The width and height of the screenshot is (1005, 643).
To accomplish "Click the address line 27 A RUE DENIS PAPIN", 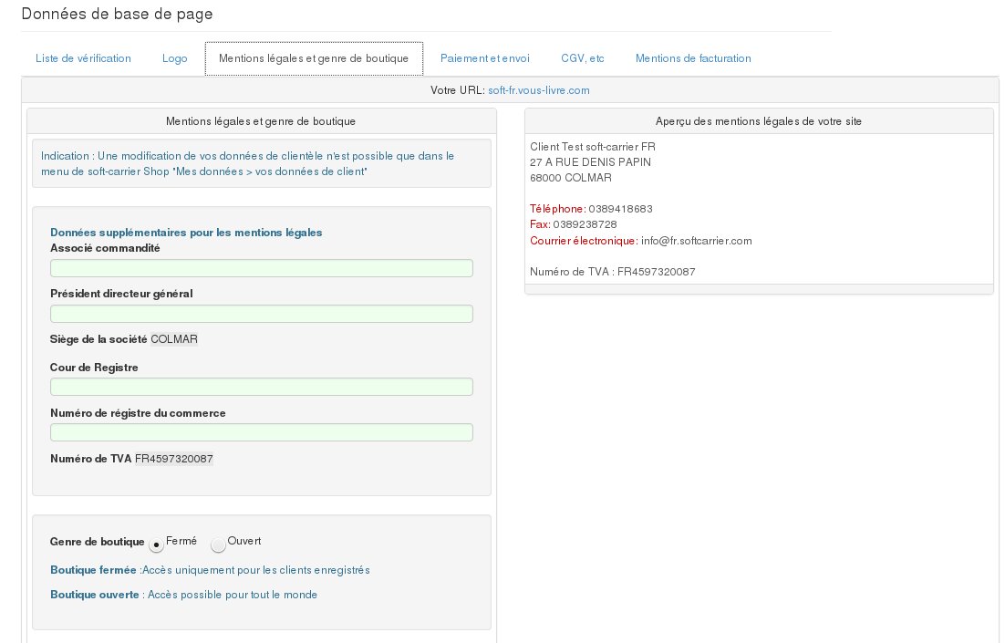I will tap(590, 162).
